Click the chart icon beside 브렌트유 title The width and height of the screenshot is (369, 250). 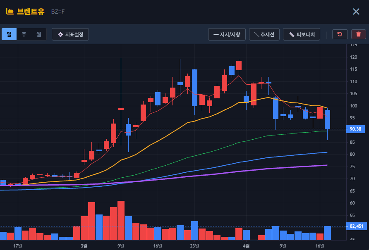click(x=10, y=11)
